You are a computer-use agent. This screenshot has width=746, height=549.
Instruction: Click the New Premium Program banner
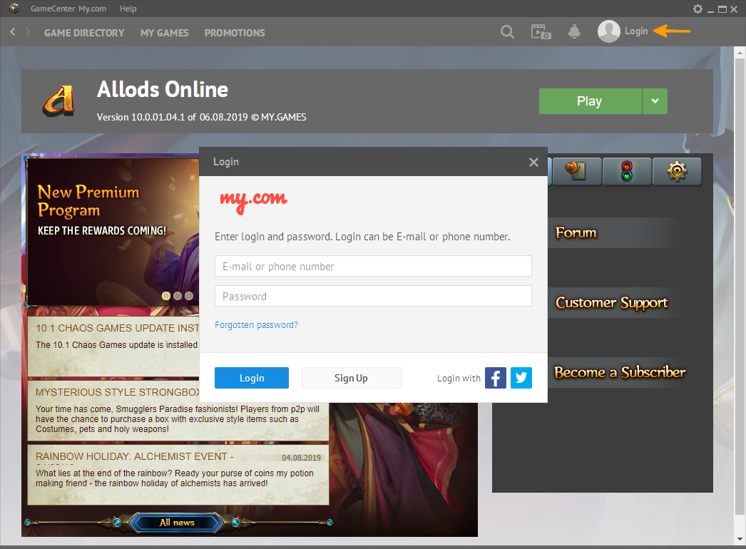point(113,231)
